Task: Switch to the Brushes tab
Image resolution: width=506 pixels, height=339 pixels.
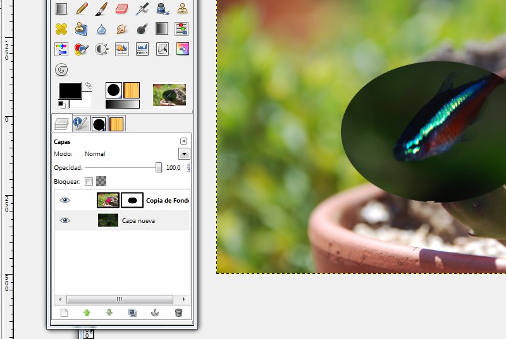Action: (x=99, y=124)
